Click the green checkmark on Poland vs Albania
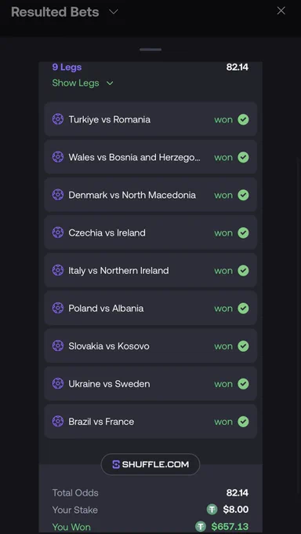Viewport: 301px width, 534px height. tap(243, 308)
